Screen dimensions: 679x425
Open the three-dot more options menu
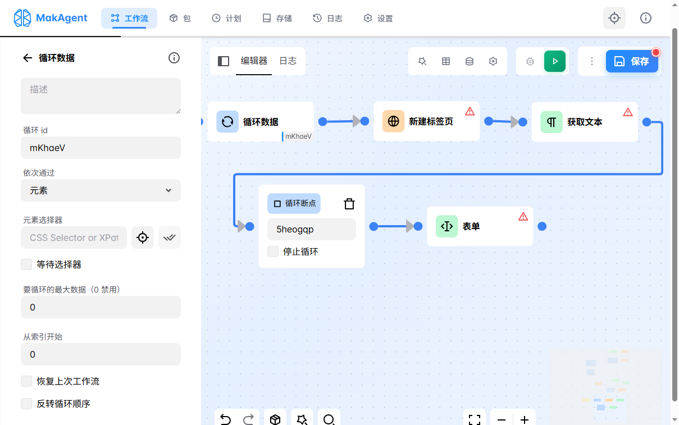(591, 61)
